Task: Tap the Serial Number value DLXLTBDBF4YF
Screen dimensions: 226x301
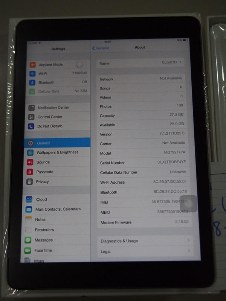Action: (x=171, y=162)
